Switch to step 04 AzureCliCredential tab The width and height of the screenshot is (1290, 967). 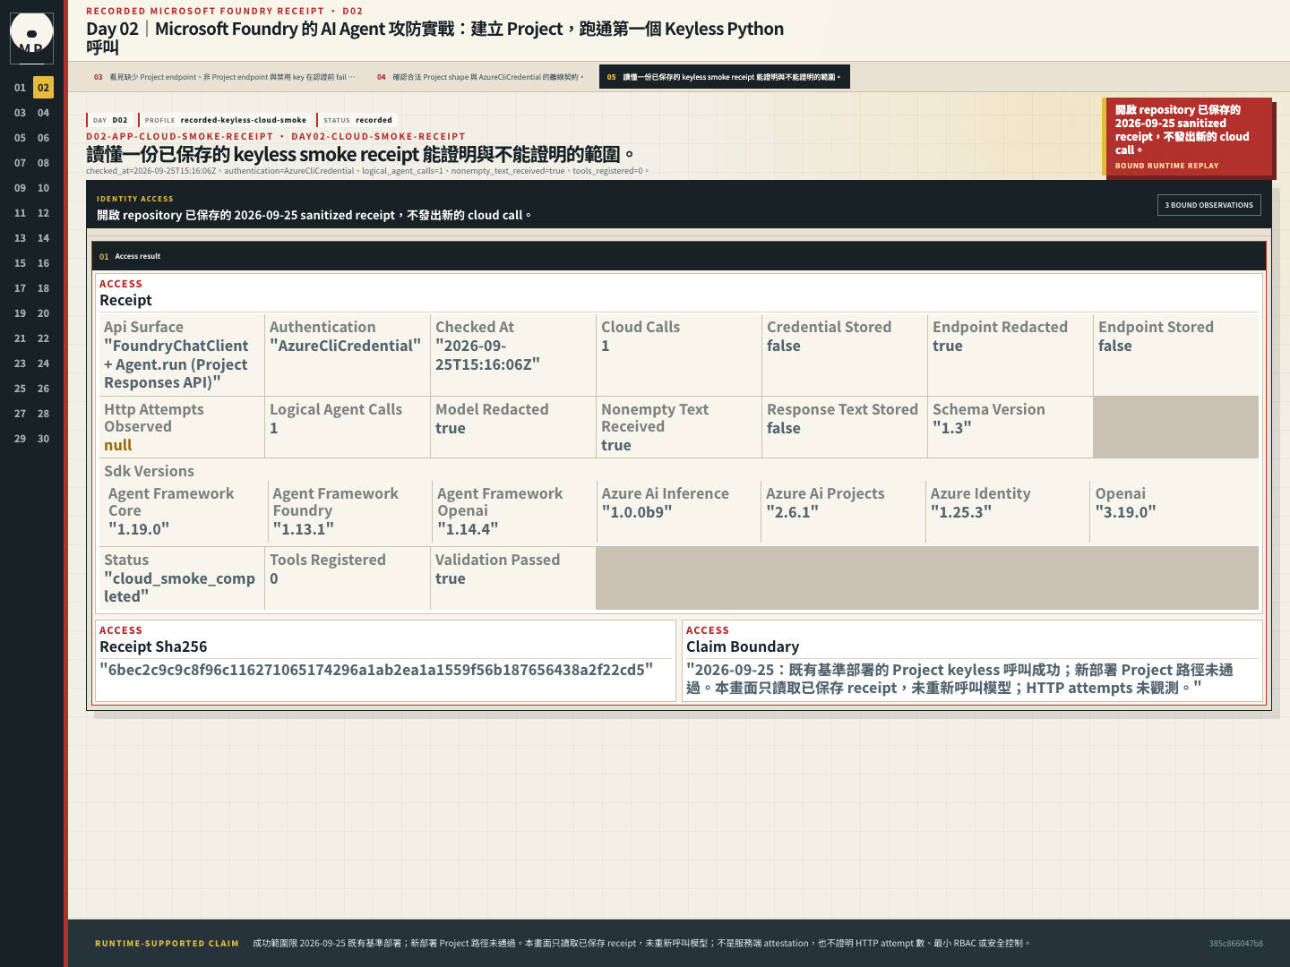[x=480, y=77]
